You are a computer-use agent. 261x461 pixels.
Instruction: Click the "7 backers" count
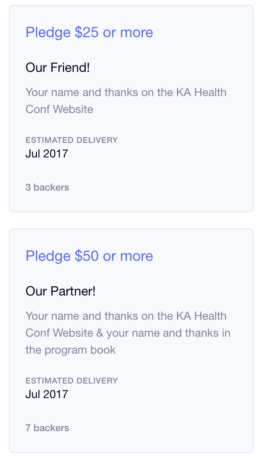(x=47, y=428)
